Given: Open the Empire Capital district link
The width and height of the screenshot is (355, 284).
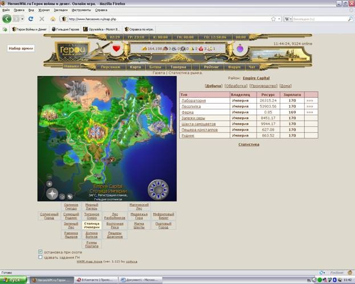Looking at the screenshot, I should pos(256,78).
